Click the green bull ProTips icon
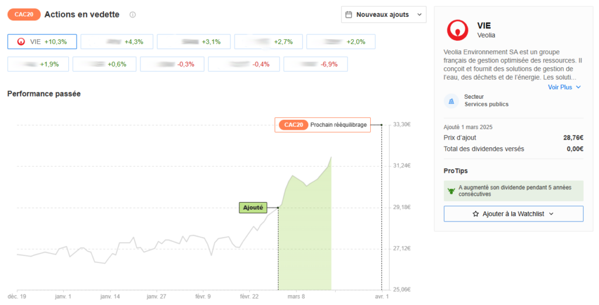The width and height of the screenshot is (599, 305). coord(451,190)
